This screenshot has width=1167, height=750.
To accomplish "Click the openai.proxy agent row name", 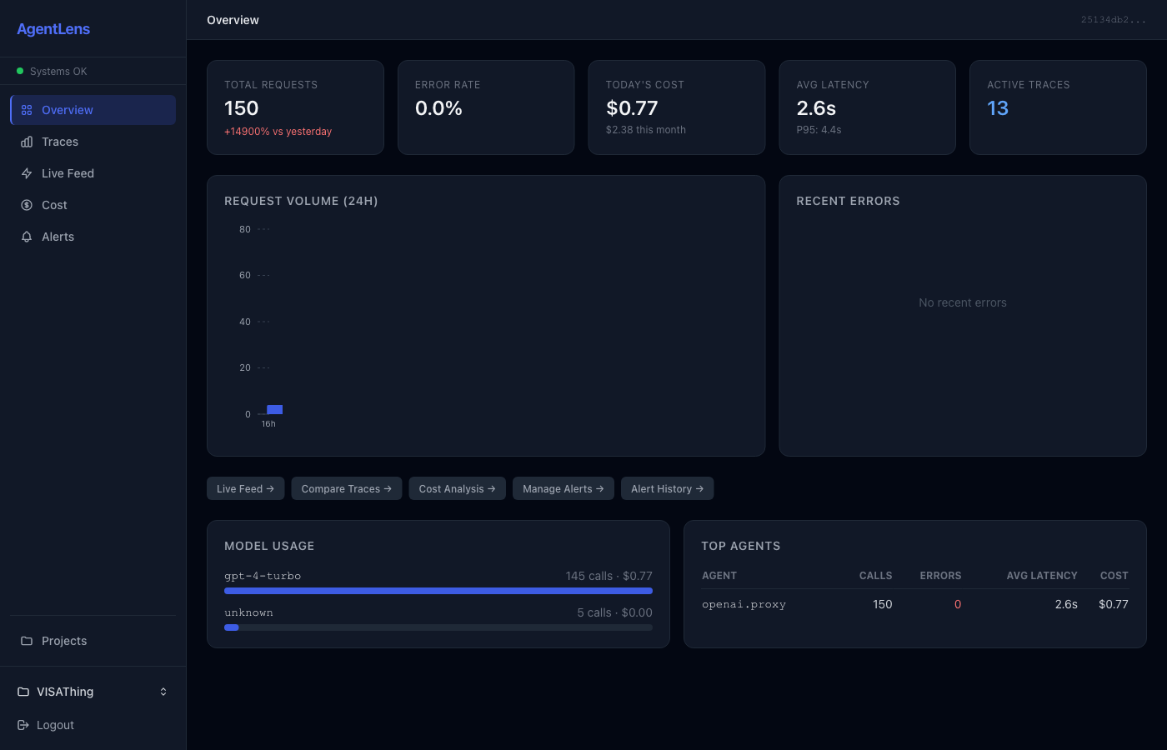I will pyautogui.click(x=744, y=604).
